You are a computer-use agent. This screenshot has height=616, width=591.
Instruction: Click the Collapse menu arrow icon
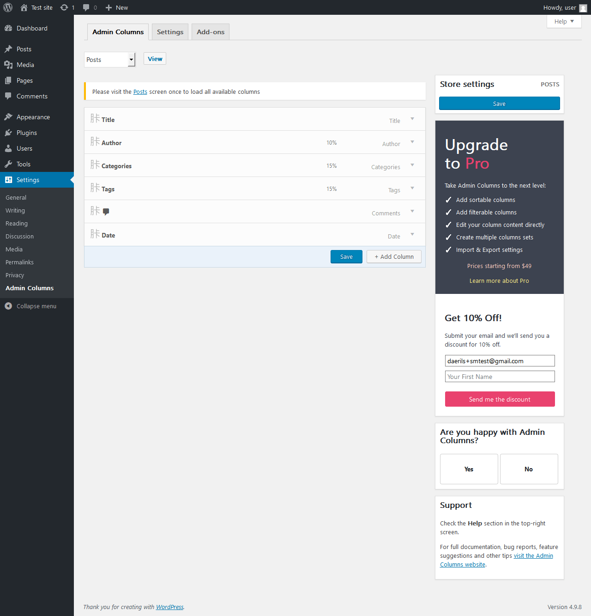pos(8,306)
